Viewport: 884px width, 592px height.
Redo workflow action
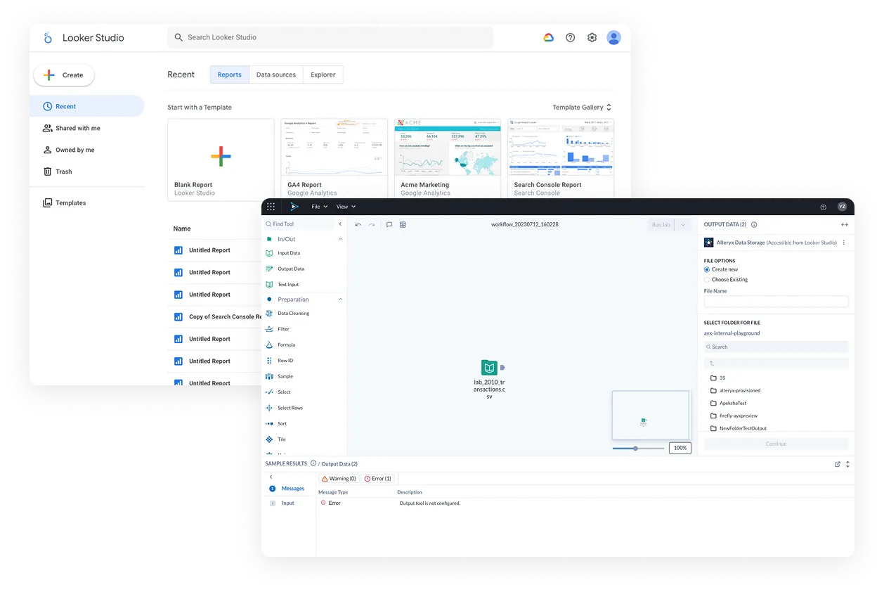[x=372, y=224]
